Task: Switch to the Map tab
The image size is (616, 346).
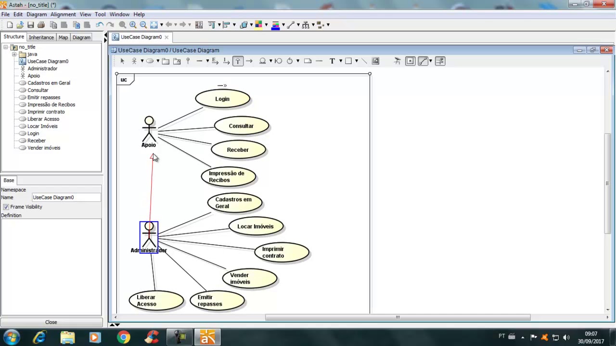Action: (63, 37)
